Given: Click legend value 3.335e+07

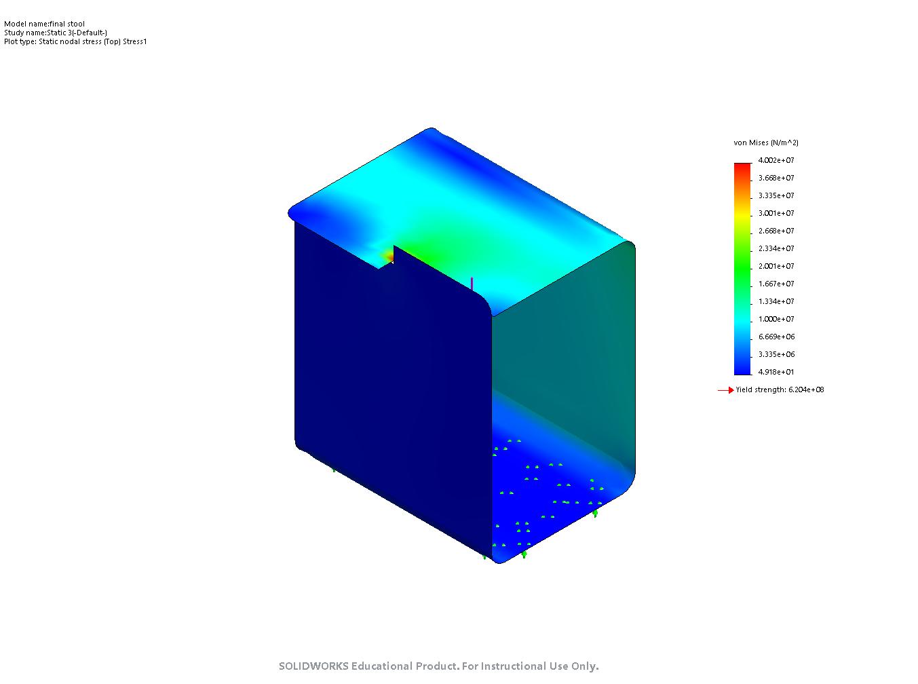Looking at the screenshot, I should [x=776, y=195].
